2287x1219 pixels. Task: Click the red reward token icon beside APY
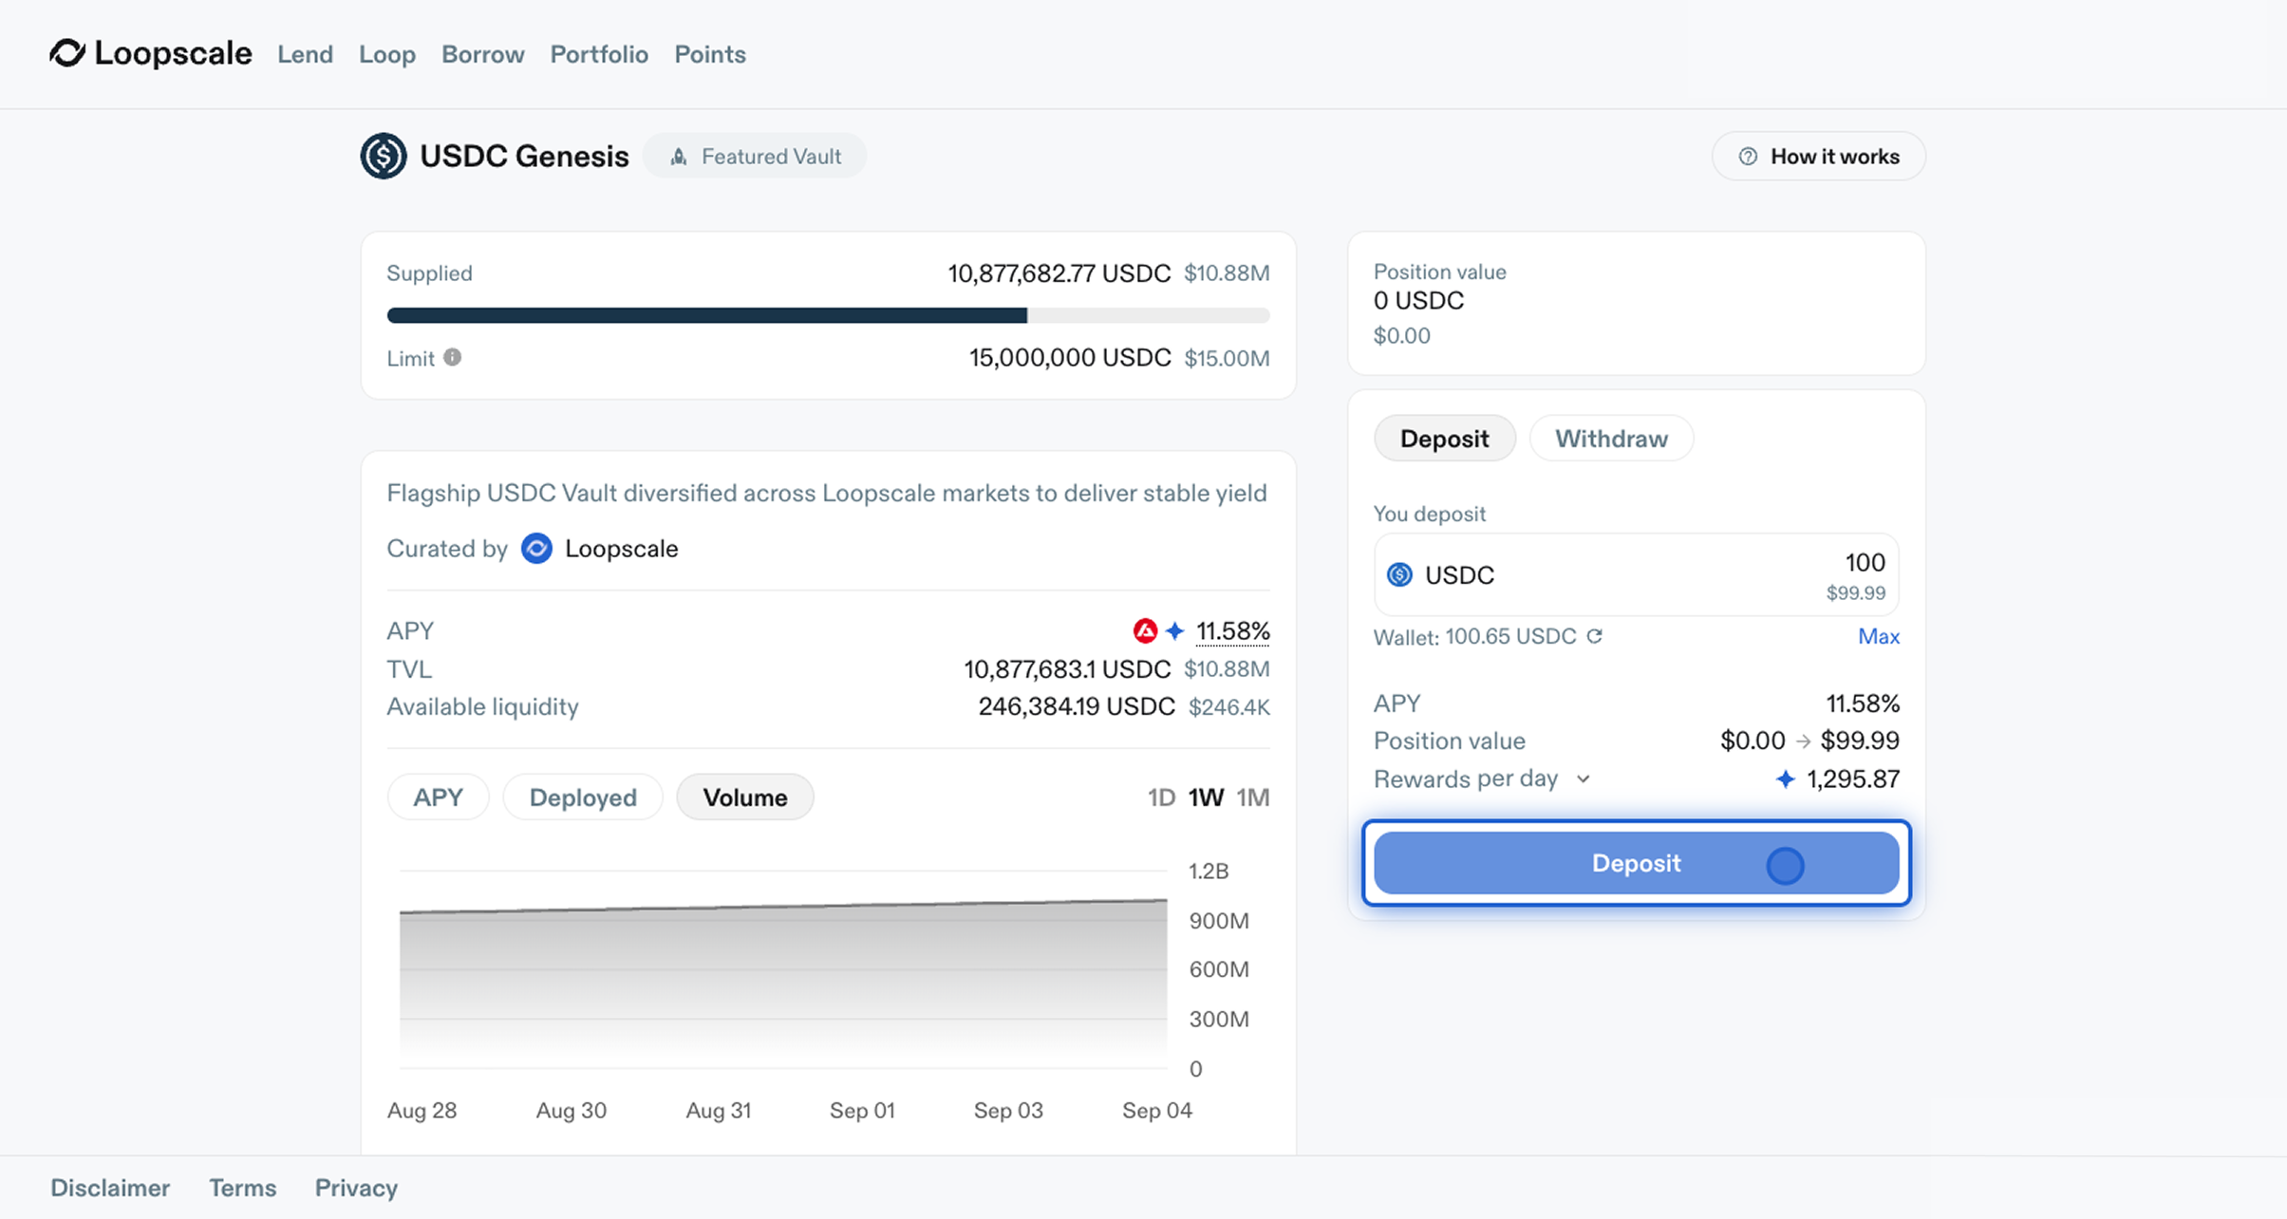(1145, 630)
